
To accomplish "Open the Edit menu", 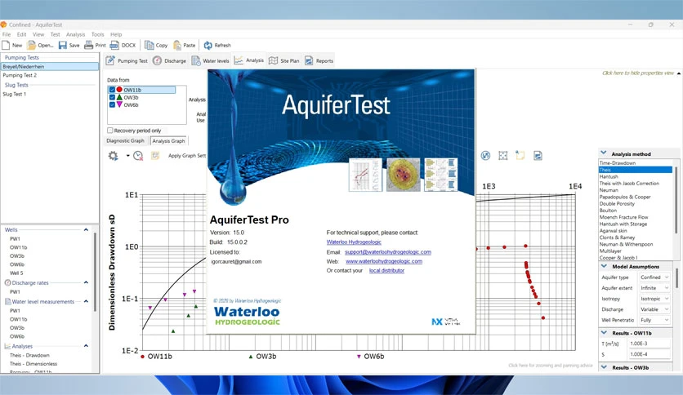I will click(22, 34).
